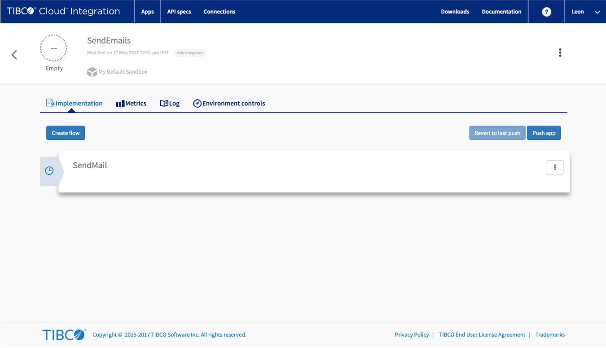
Task: Switch to the Metrics tab
Action: (131, 104)
